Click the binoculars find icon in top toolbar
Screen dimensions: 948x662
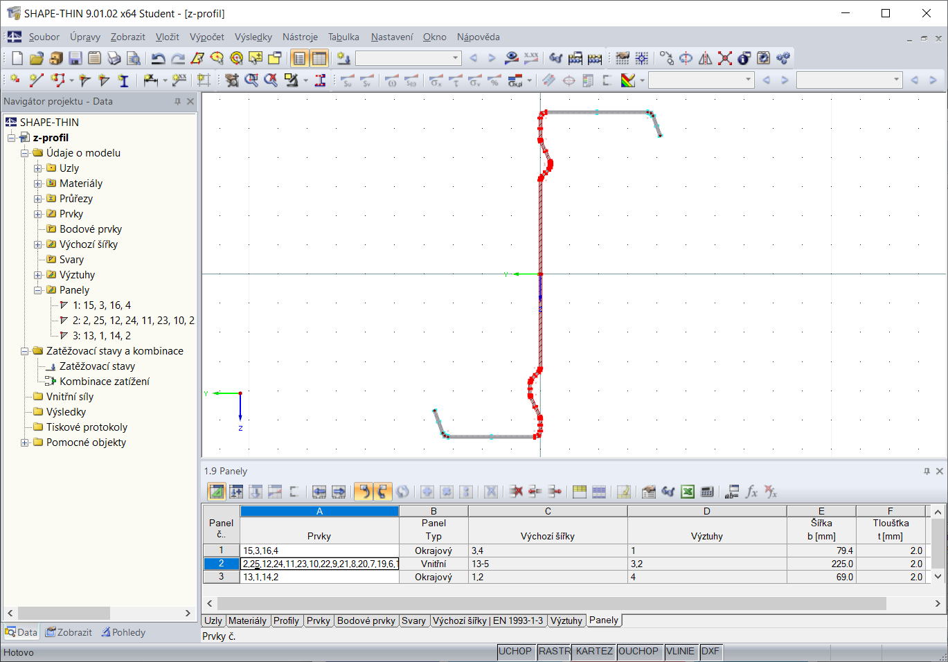tap(556, 58)
